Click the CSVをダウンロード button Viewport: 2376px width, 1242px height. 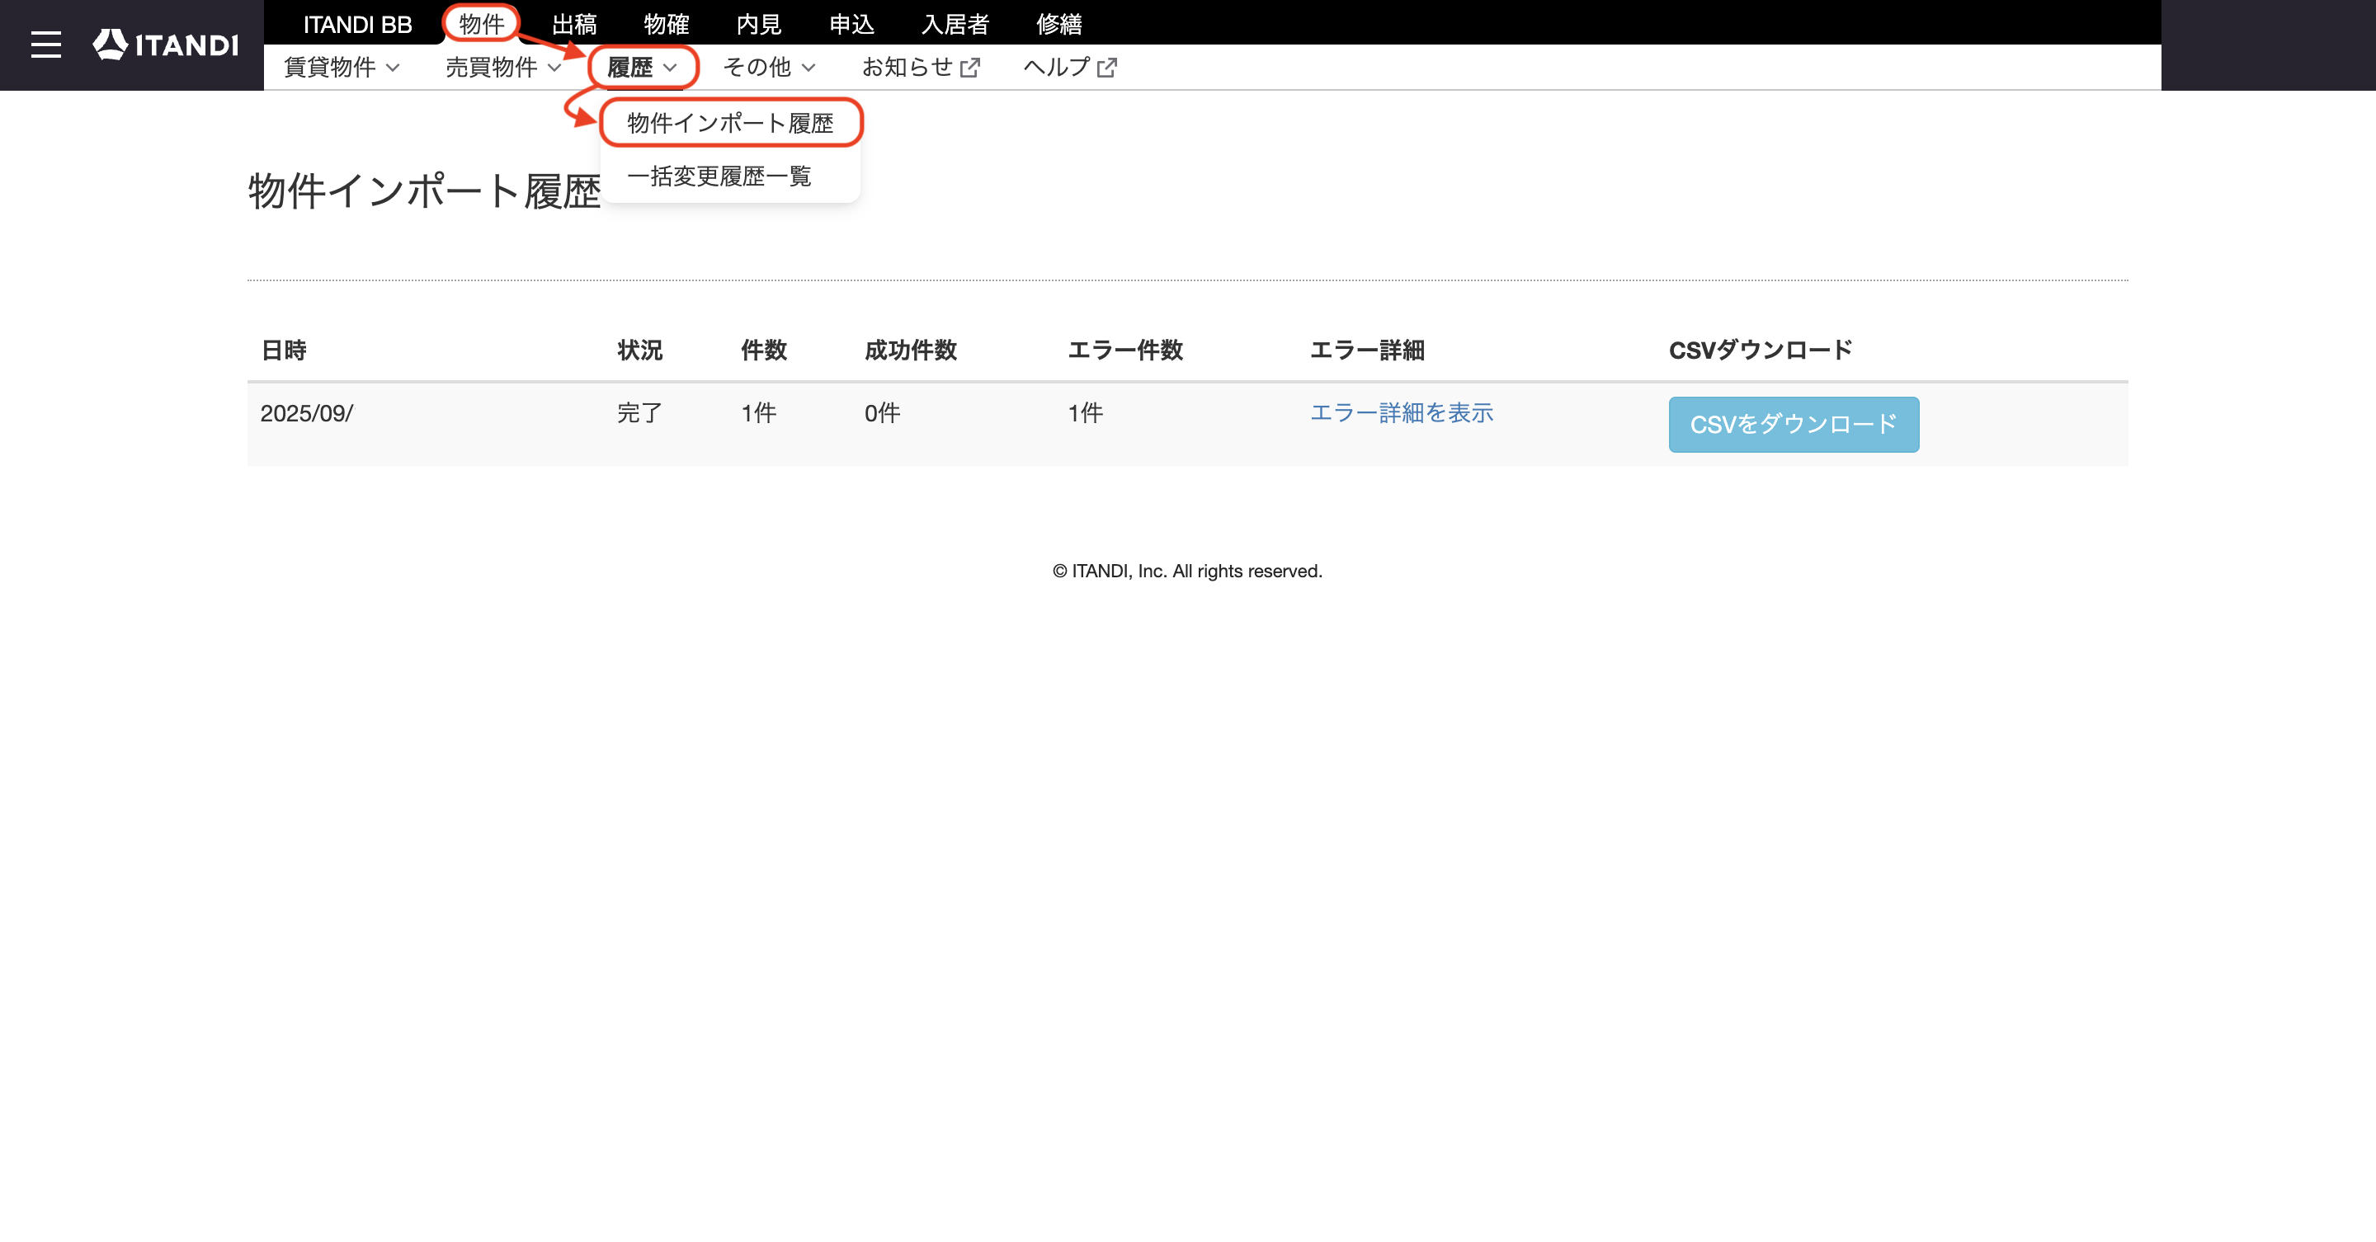1794,424
